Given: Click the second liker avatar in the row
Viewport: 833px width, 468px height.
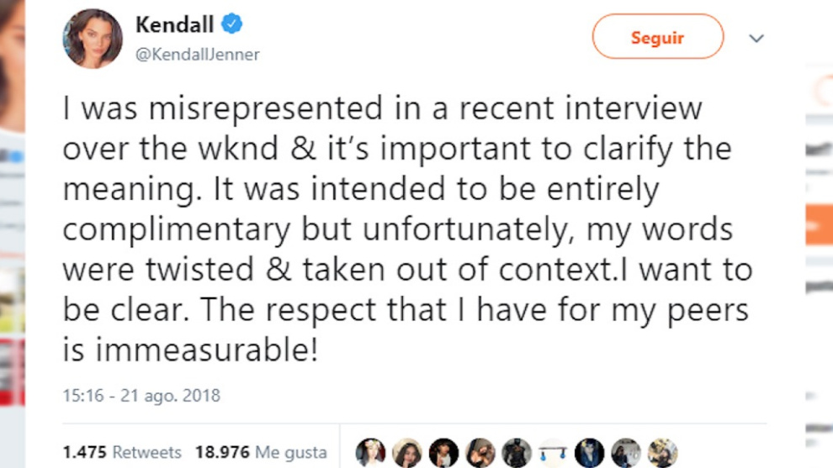Looking at the screenshot, I should pyautogui.click(x=407, y=453).
